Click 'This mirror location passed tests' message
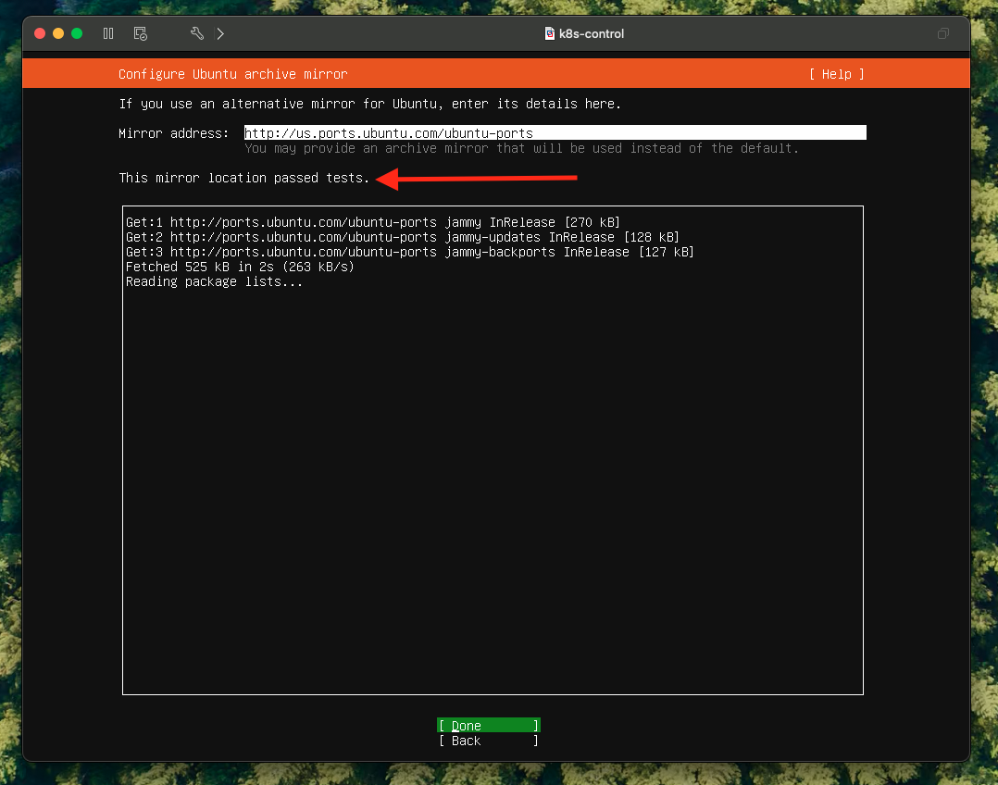The width and height of the screenshot is (998, 785). click(243, 178)
